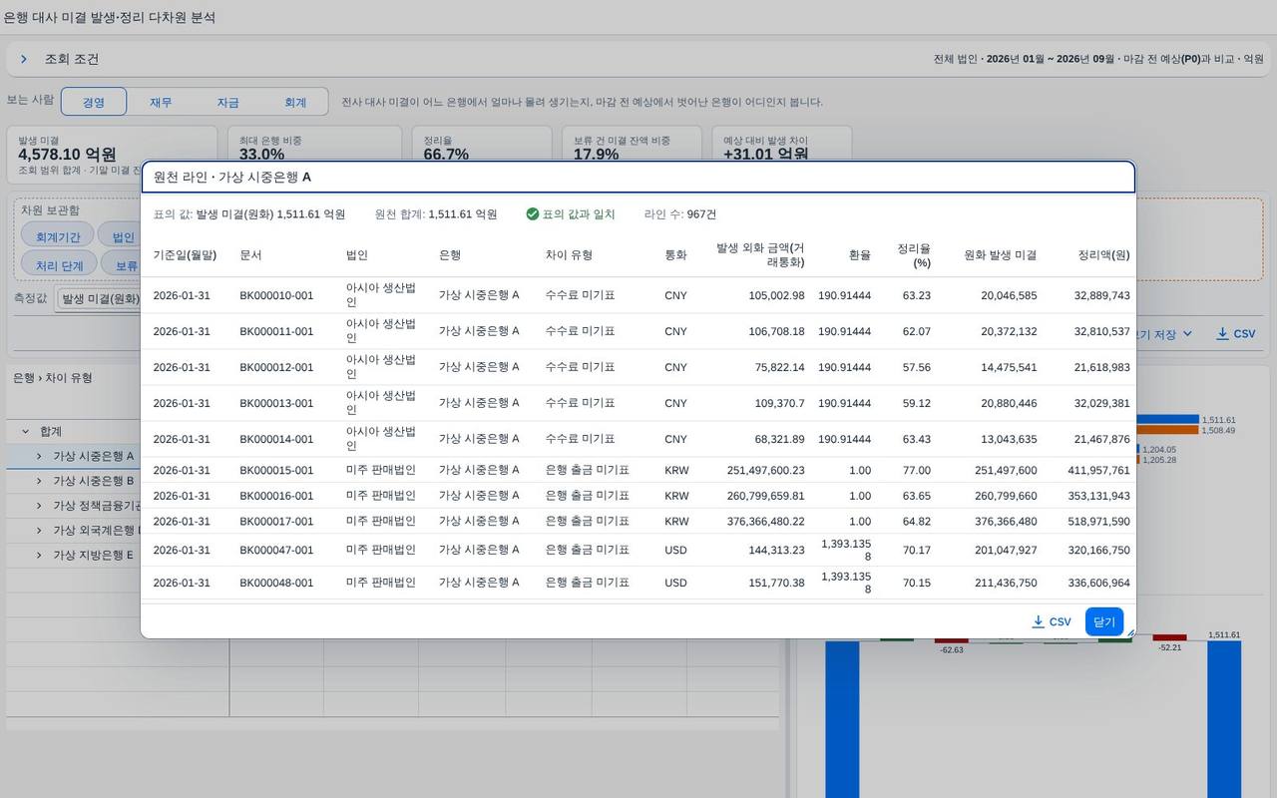Click the 문서 column header
The height and width of the screenshot is (798, 1277).
pyautogui.click(x=250, y=255)
